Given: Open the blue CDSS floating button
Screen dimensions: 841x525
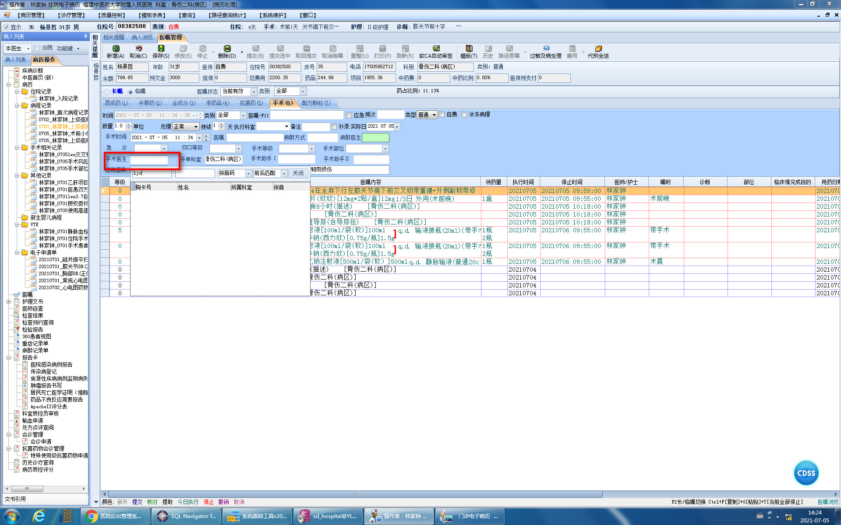Looking at the screenshot, I should point(806,473).
